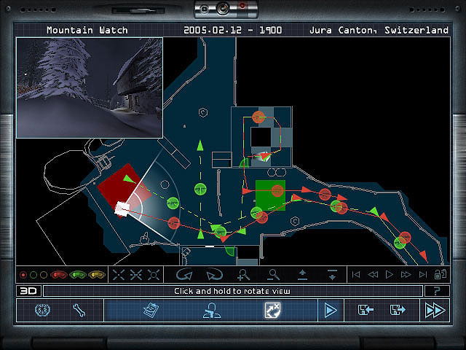Switch to the team roster operative tab
Screen dimensions: 466x350
coord(211,310)
